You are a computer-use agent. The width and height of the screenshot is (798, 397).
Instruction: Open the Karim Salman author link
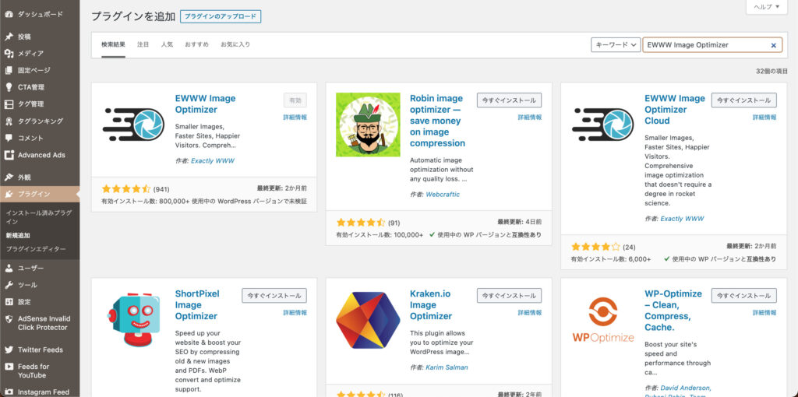coord(447,367)
